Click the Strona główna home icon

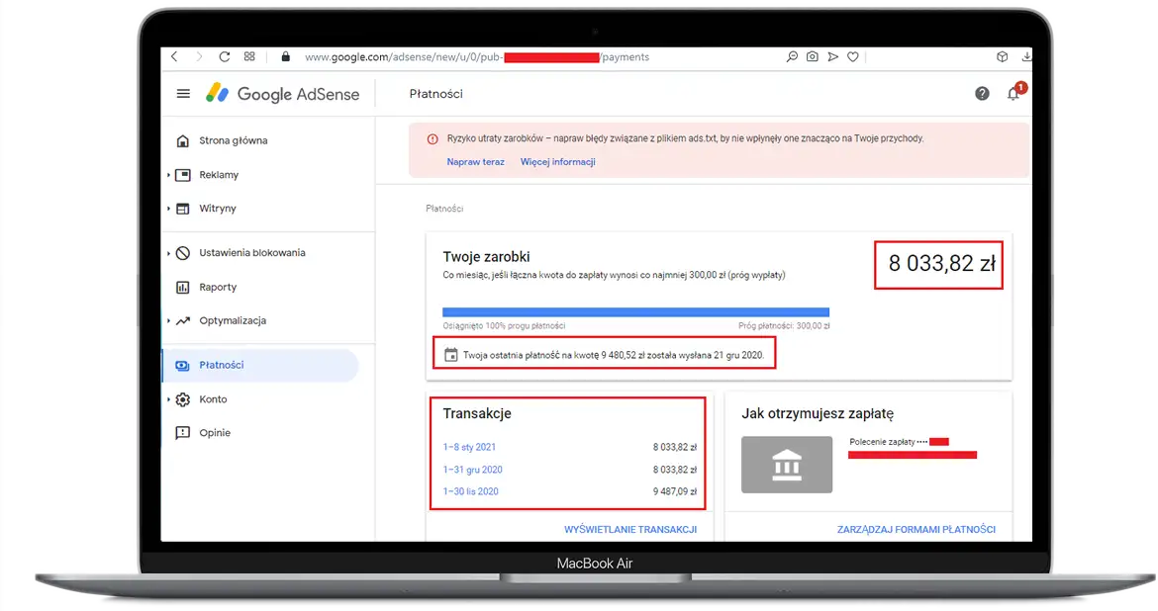183,141
